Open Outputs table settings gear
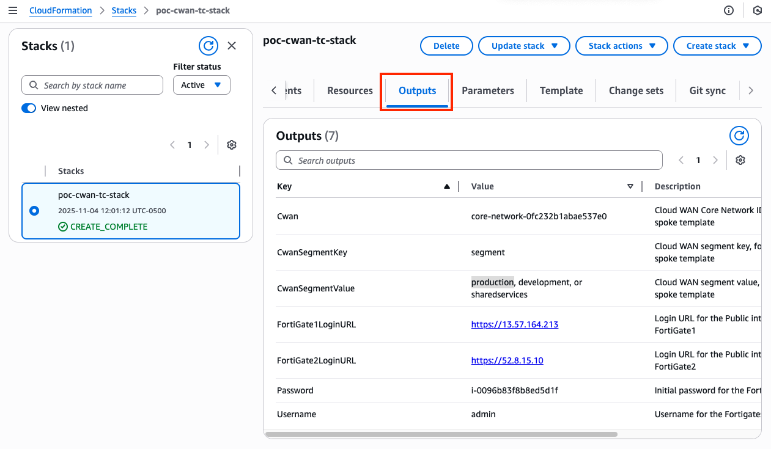The height and width of the screenshot is (449, 771). [x=740, y=160]
